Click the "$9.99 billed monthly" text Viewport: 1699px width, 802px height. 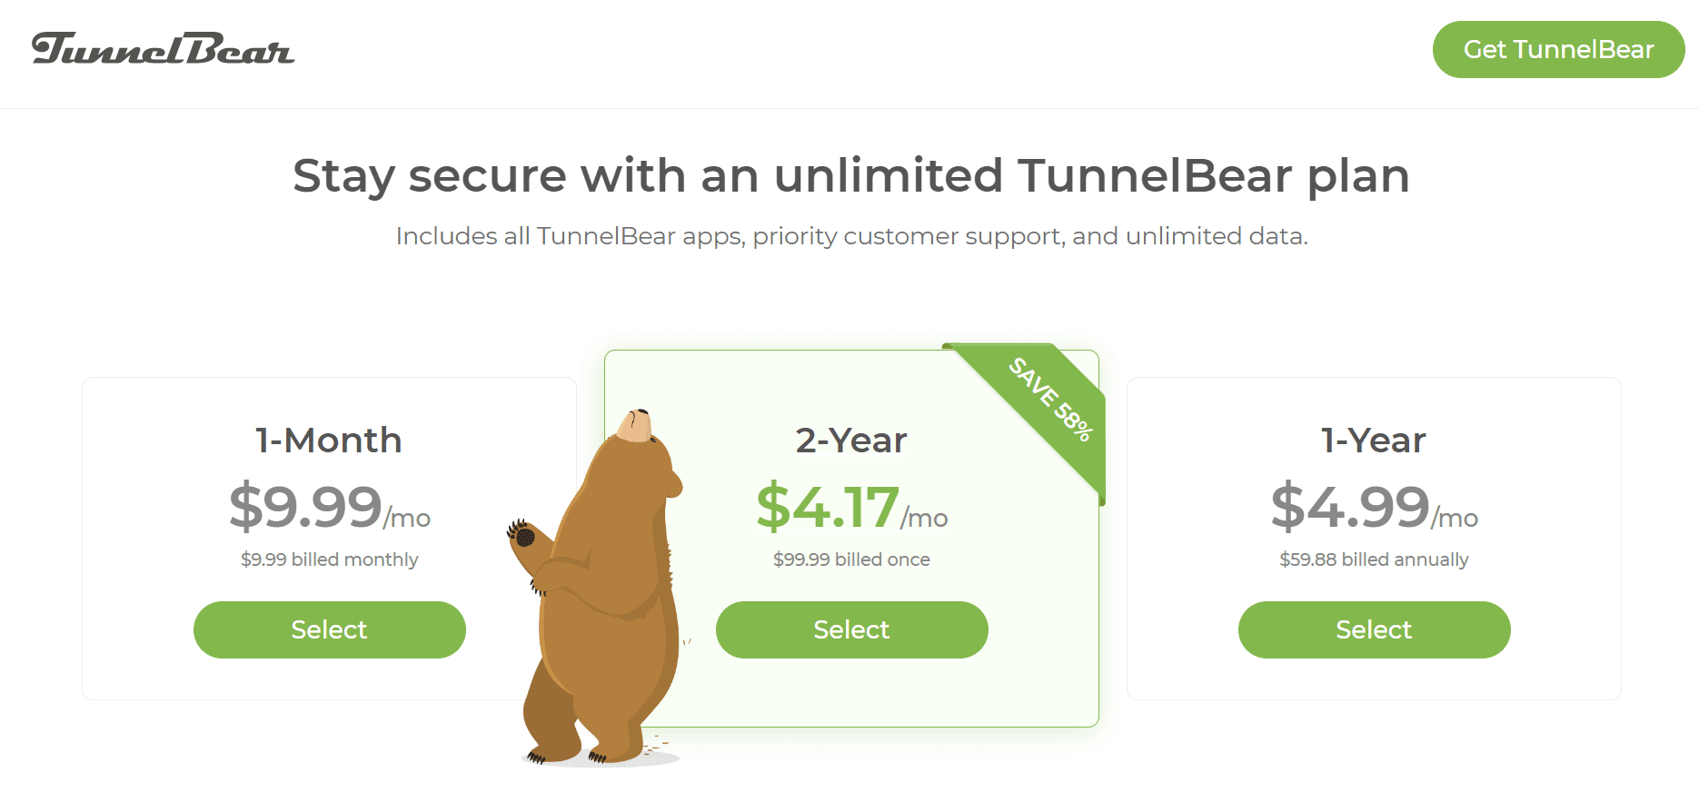(x=329, y=559)
